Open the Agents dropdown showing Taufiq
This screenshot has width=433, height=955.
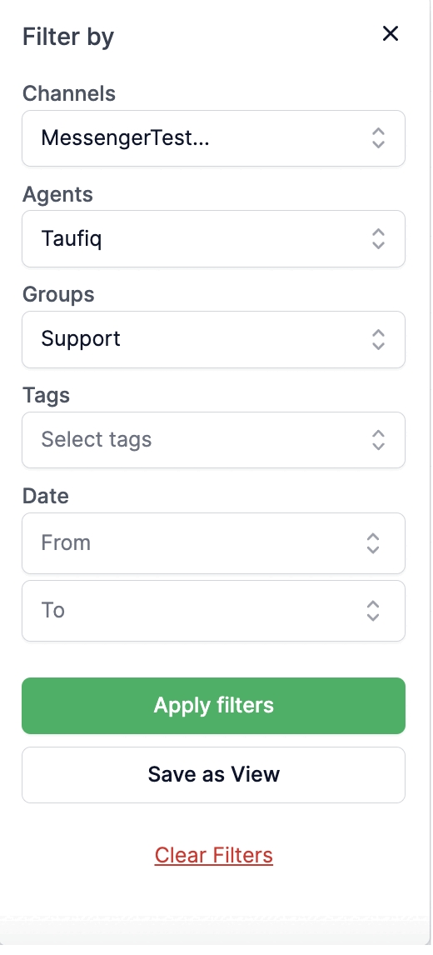tap(214, 238)
